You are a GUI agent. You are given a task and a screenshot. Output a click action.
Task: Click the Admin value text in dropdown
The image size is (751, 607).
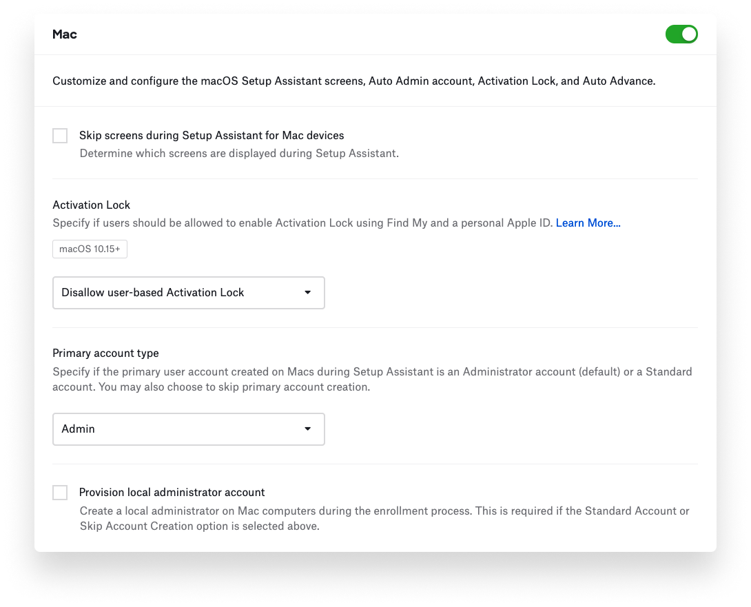coord(79,429)
